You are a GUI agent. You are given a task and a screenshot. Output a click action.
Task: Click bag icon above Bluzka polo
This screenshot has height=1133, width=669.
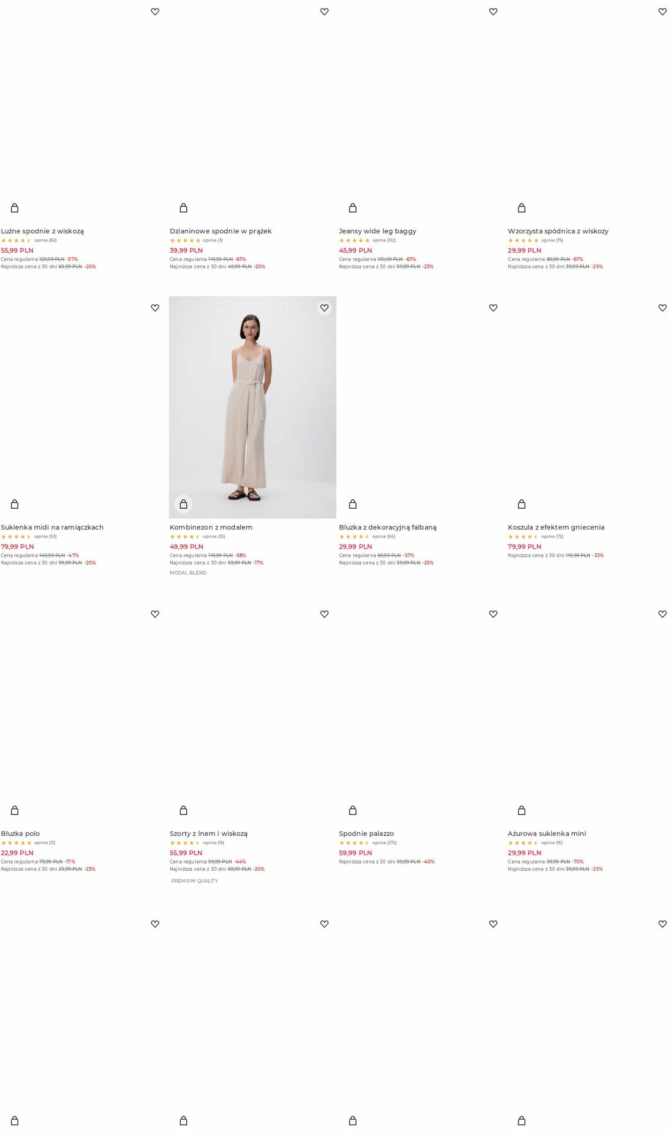click(14, 810)
